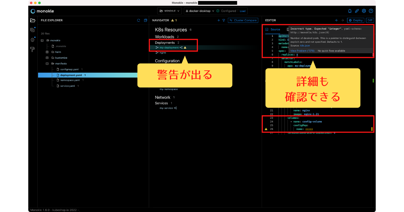Expand the kustomize folder
This screenshot has height=212, width=404.
pyautogui.click(x=47, y=58)
